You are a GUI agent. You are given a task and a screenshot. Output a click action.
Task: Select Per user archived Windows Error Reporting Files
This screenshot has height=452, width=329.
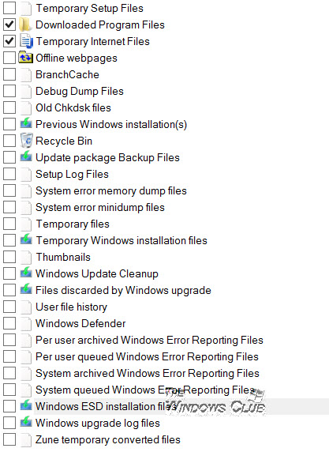(x=149, y=340)
